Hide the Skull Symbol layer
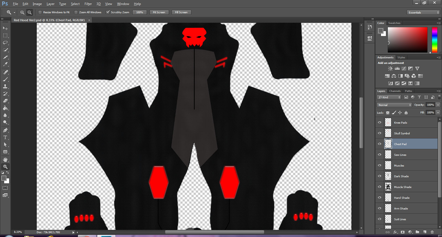This screenshot has width=442, height=237. click(380, 133)
